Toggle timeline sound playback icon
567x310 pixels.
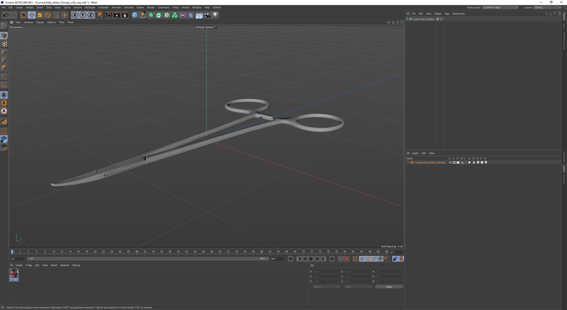[x=395, y=259]
